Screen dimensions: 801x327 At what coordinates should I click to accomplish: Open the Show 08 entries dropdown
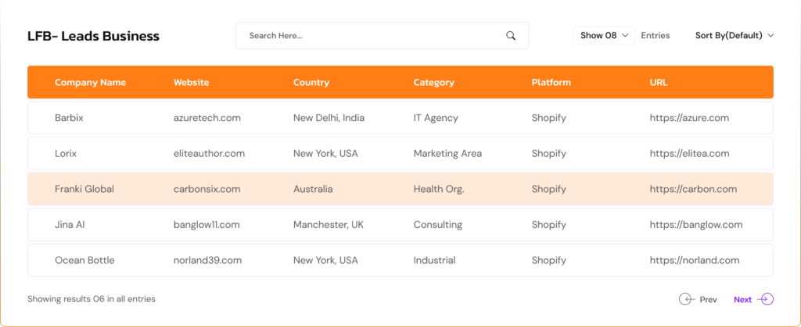coord(604,36)
